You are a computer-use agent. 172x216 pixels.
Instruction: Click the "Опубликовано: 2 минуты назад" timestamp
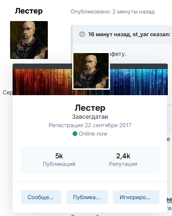click(x=112, y=12)
